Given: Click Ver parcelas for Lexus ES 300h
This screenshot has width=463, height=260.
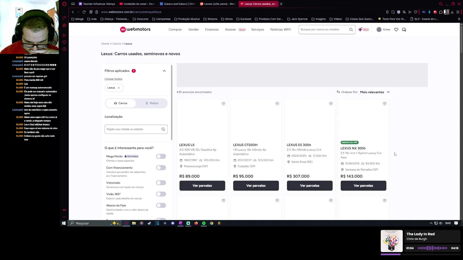Looking at the screenshot, I should (x=310, y=186).
